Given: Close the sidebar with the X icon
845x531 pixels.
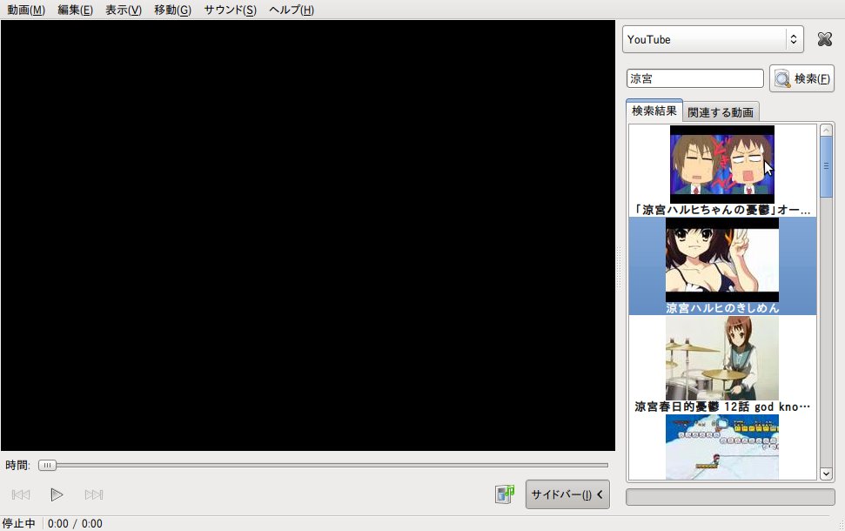Looking at the screenshot, I should tap(824, 39).
